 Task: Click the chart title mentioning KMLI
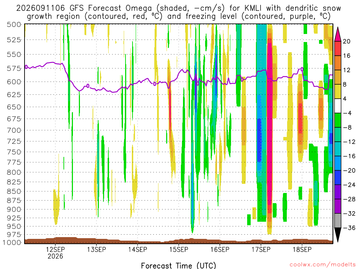[178, 12]
